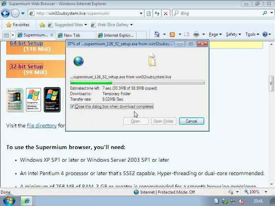Click the download progress bar
The image size is (275, 206).
[x=137, y=82]
